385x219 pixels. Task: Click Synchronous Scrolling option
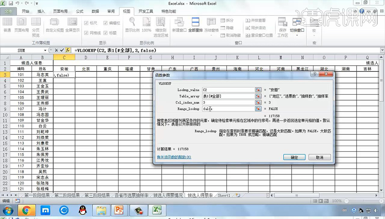[x=255, y=28]
